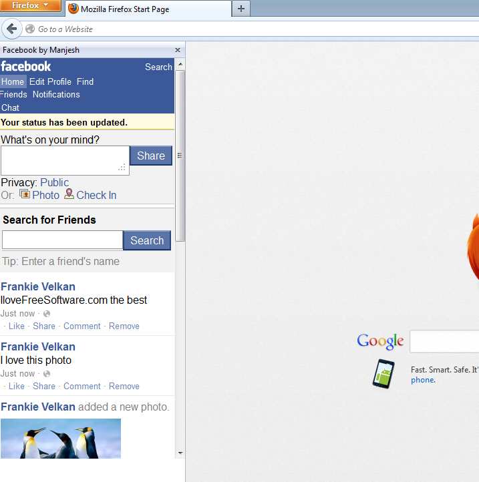This screenshot has width=479, height=482.
Task: Comment on the I love this photo post
Action: [82, 386]
